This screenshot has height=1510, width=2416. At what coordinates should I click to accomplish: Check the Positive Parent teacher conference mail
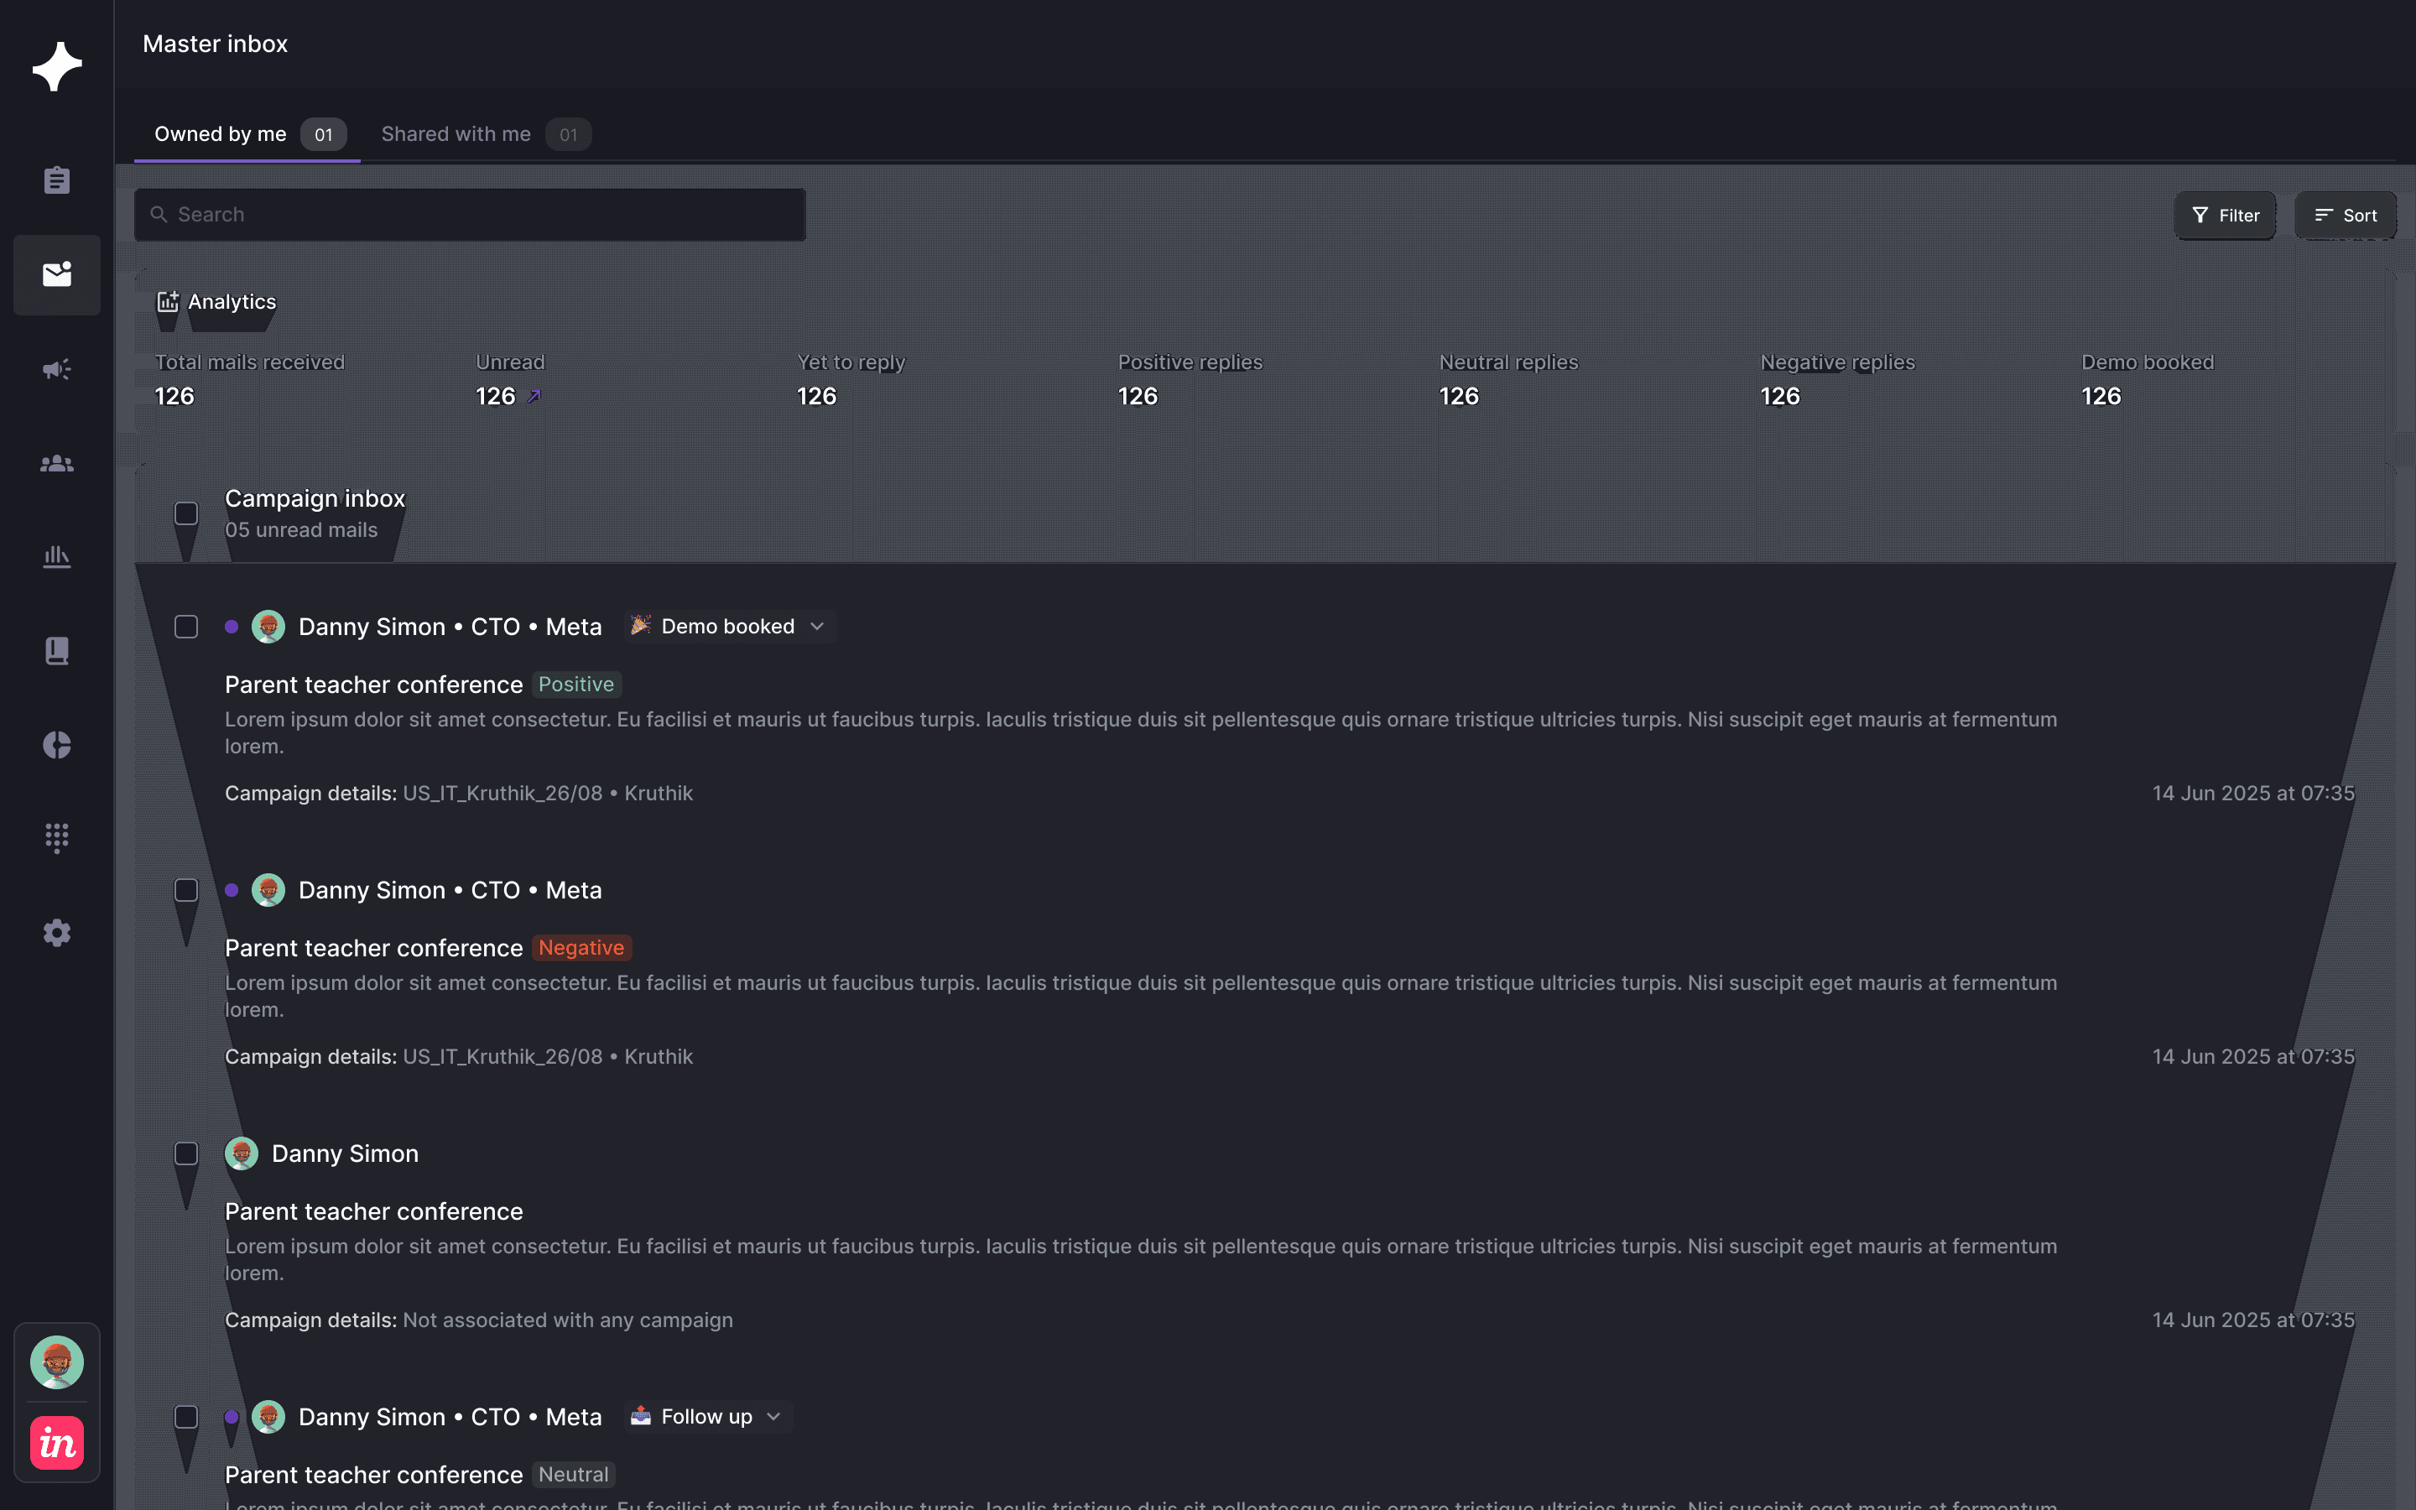[187, 627]
